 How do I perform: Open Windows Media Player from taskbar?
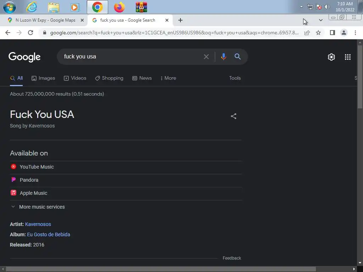point(75,7)
